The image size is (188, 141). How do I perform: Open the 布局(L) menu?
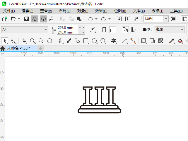(64, 11)
